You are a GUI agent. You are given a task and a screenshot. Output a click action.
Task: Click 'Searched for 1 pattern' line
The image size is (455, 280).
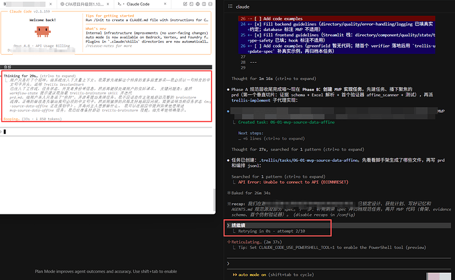click(278, 176)
